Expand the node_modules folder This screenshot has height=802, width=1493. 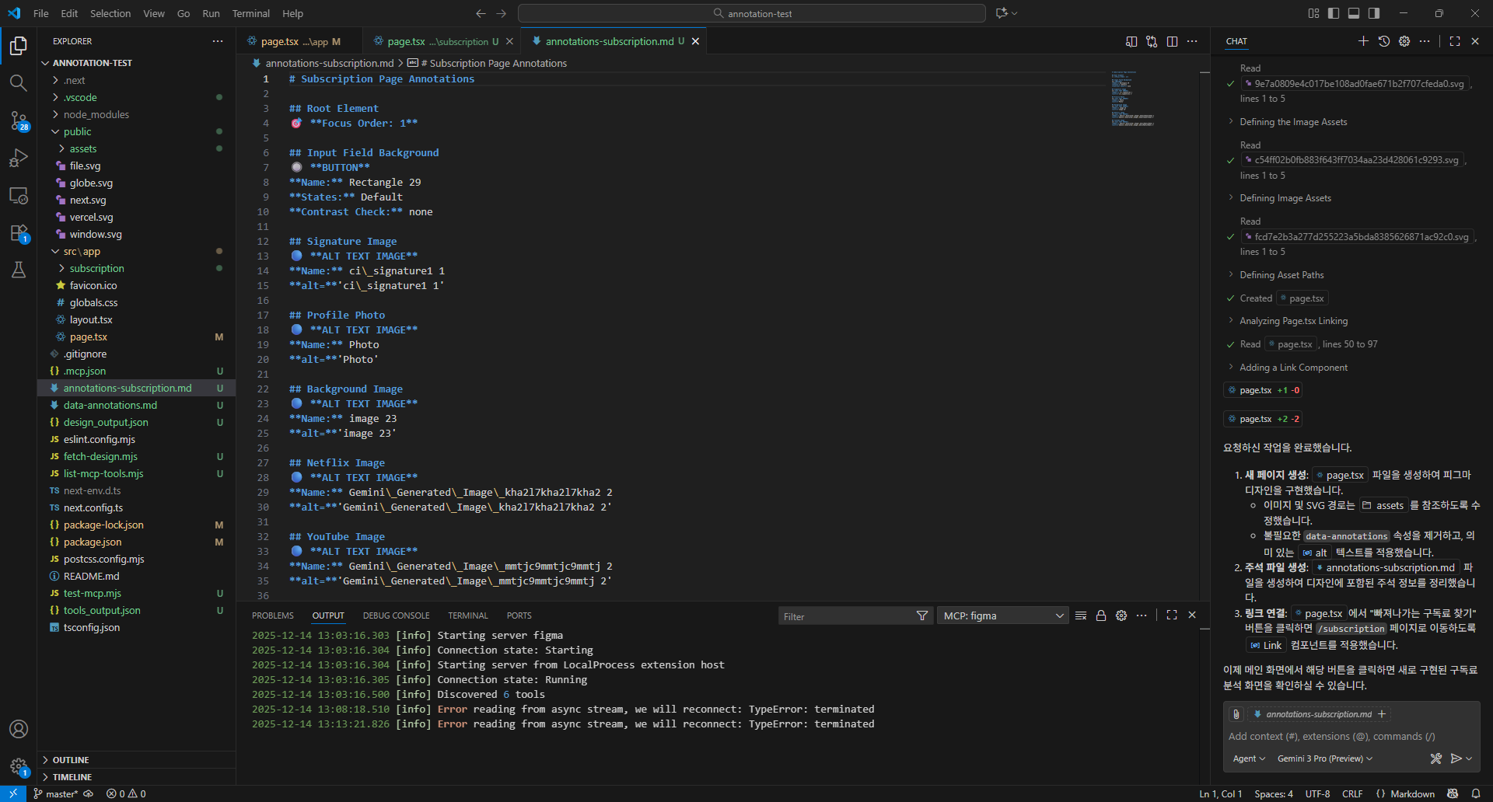coord(96,114)
